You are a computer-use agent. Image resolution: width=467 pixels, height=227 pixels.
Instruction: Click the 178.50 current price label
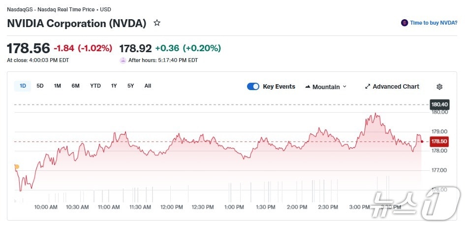click(439, 141)
